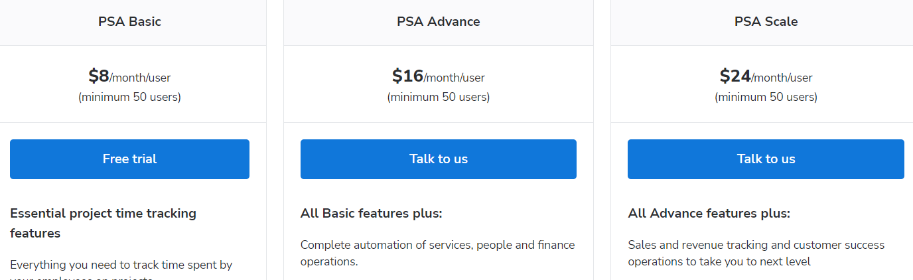This screenshot has width=913, height=280.
Task: Select the PSA Advance plan header
Action: 439,21
